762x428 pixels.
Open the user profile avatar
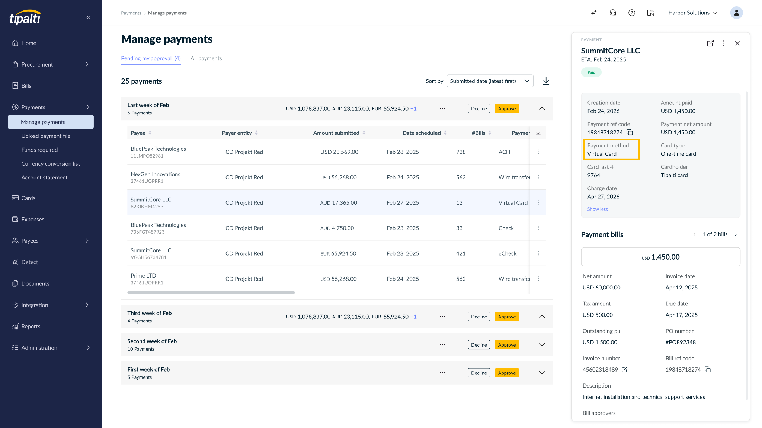click(x=736, y=13)
